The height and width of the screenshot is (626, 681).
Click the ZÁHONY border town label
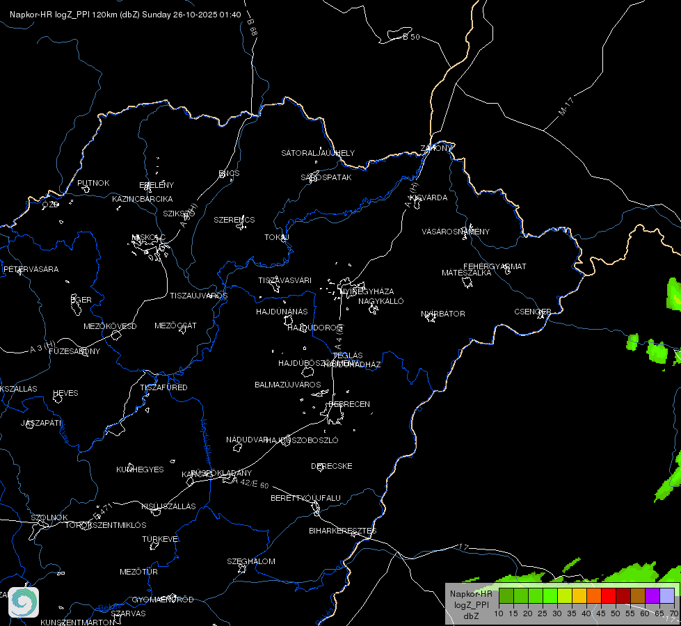point(436,148)
